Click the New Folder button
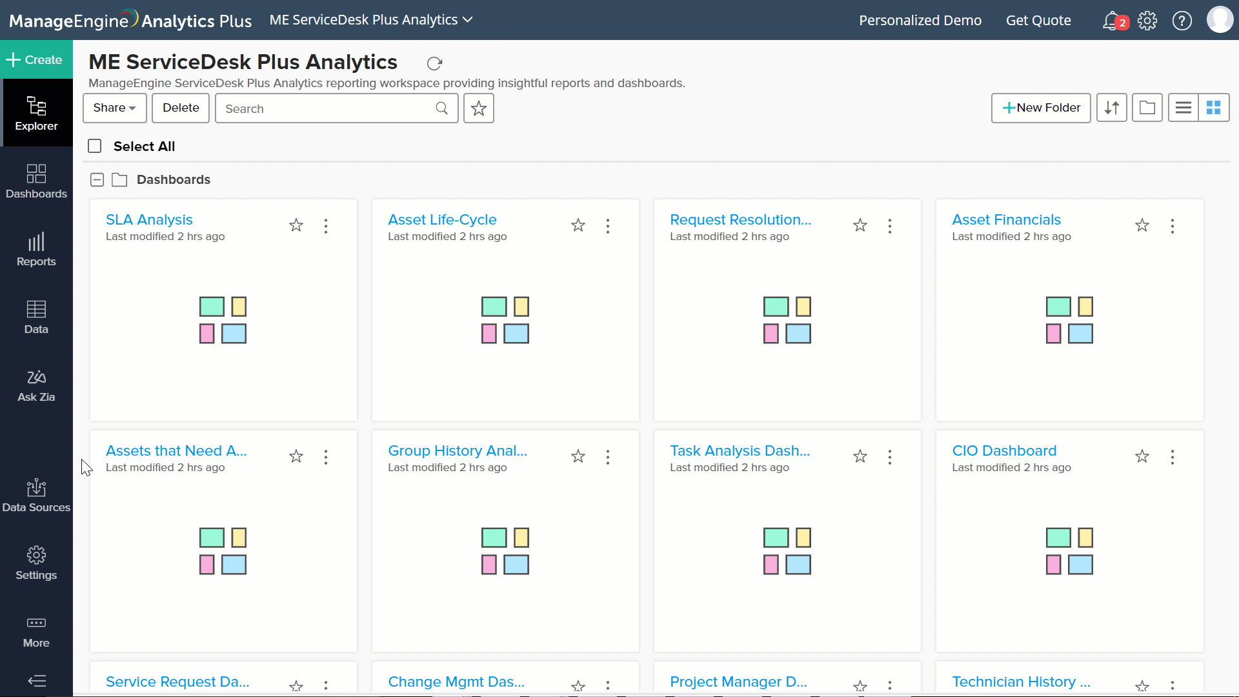This screenshot has height=697, width=1239. [x=1040, y=108]
